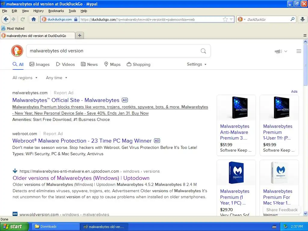Viewport: 308px width, 231px height.
Task: Open Webroot Malware Protection ad link
Action: [82, 141]
